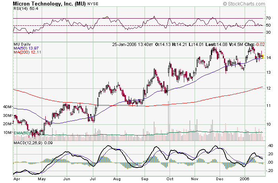Click price axis label 11

point(268,106)
